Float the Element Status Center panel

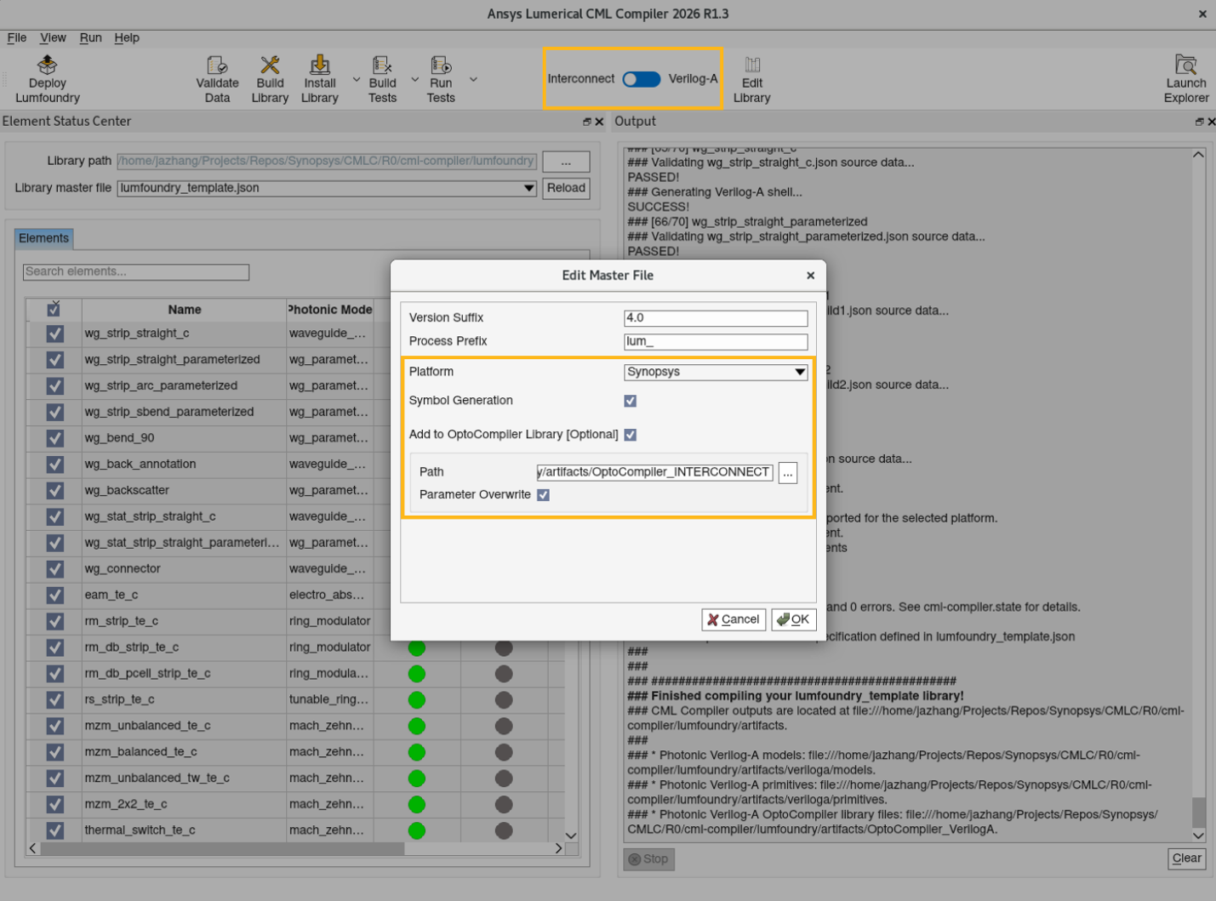click(x=587, y=122)
